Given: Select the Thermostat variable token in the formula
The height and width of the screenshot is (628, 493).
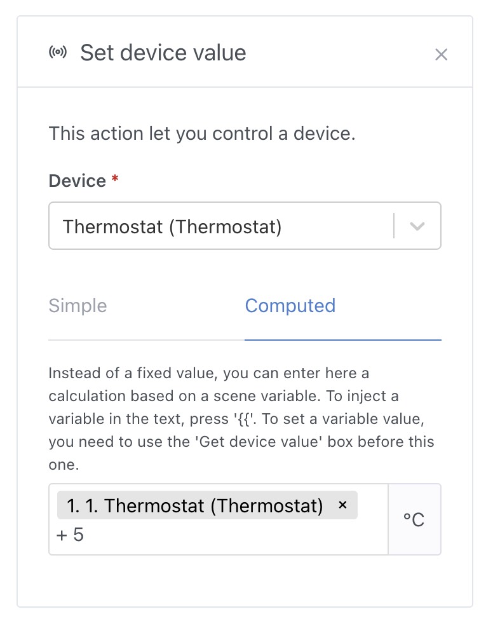Looking at the screenshot, I should 203,505.
